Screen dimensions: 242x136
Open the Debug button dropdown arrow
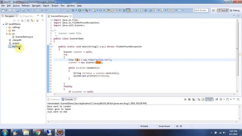click(76, 10)
